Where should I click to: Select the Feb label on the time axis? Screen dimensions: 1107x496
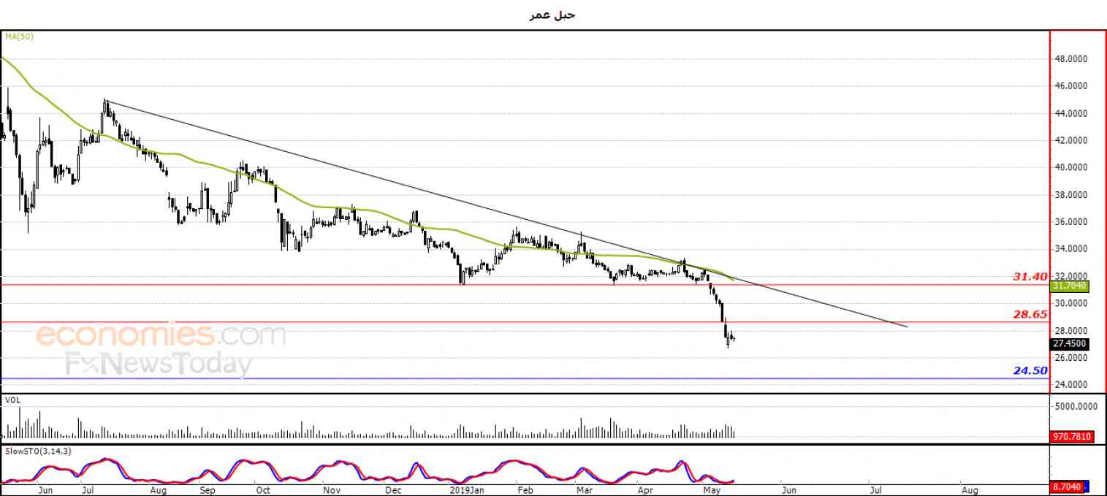coord(525,490)
